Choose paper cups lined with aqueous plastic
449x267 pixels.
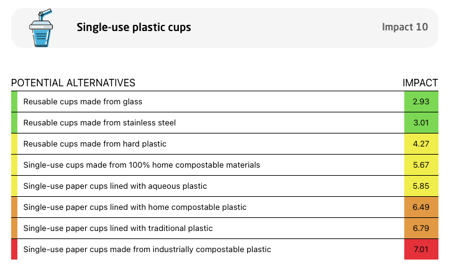pyautogui.click(x=225, y=186)
